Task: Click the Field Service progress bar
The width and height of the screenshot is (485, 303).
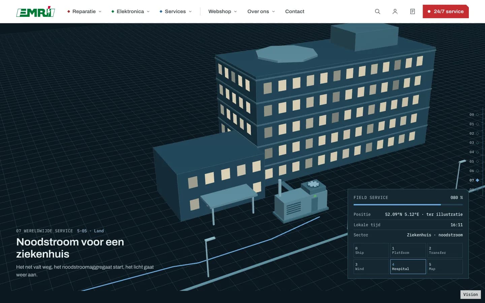Action: pos(408,205)
